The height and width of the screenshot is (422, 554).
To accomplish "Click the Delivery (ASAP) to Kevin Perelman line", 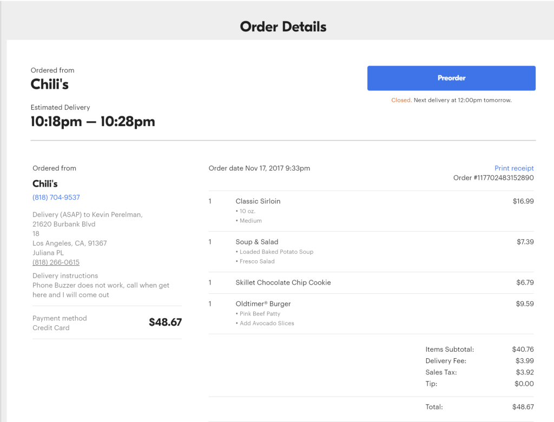I will coord(88,215).
